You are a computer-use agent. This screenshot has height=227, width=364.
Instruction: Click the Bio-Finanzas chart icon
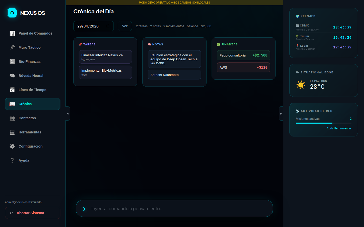coord(12,62)
